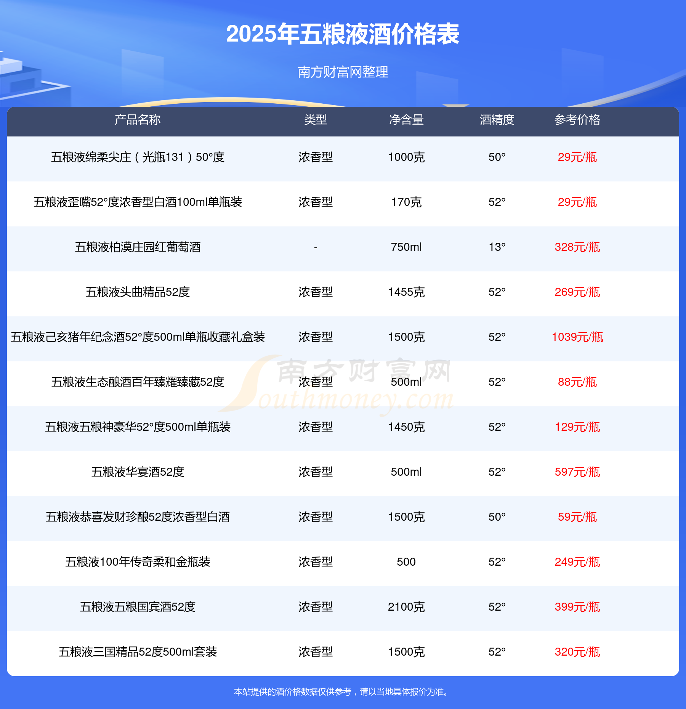Click the 类型 column header

click(316, 120)
